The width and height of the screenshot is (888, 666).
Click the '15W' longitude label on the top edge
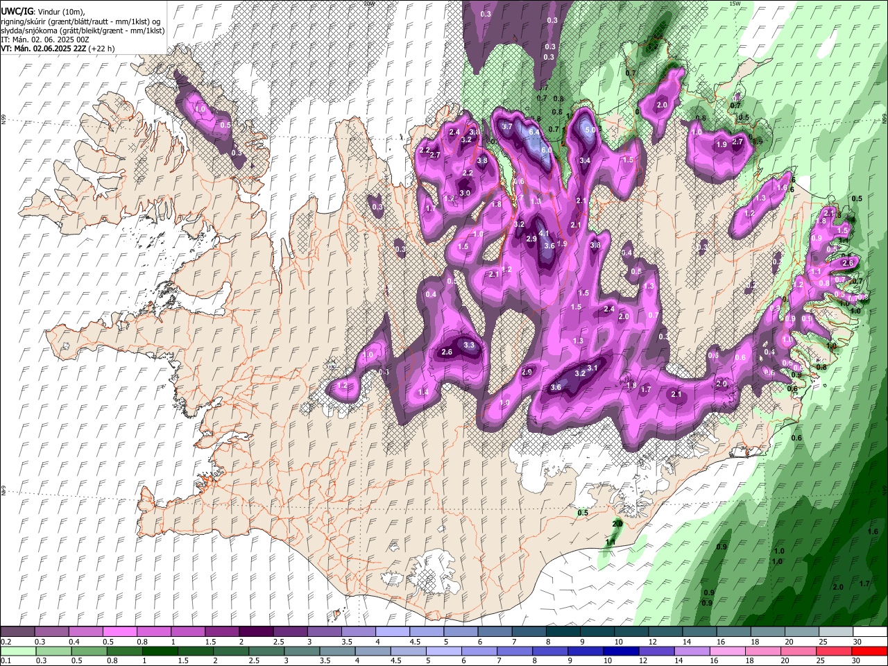click(x=735, y=3)
